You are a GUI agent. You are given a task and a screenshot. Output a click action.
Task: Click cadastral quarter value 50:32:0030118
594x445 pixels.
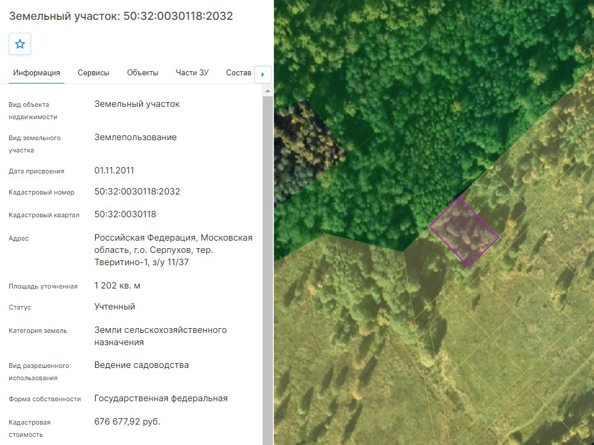125,214
